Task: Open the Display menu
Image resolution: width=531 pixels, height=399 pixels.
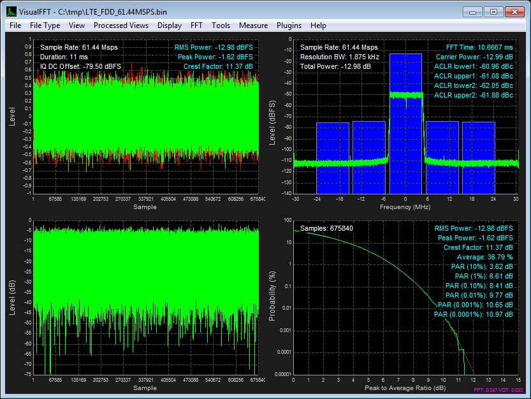Action: pyautogui.click(x=169, y=25)
